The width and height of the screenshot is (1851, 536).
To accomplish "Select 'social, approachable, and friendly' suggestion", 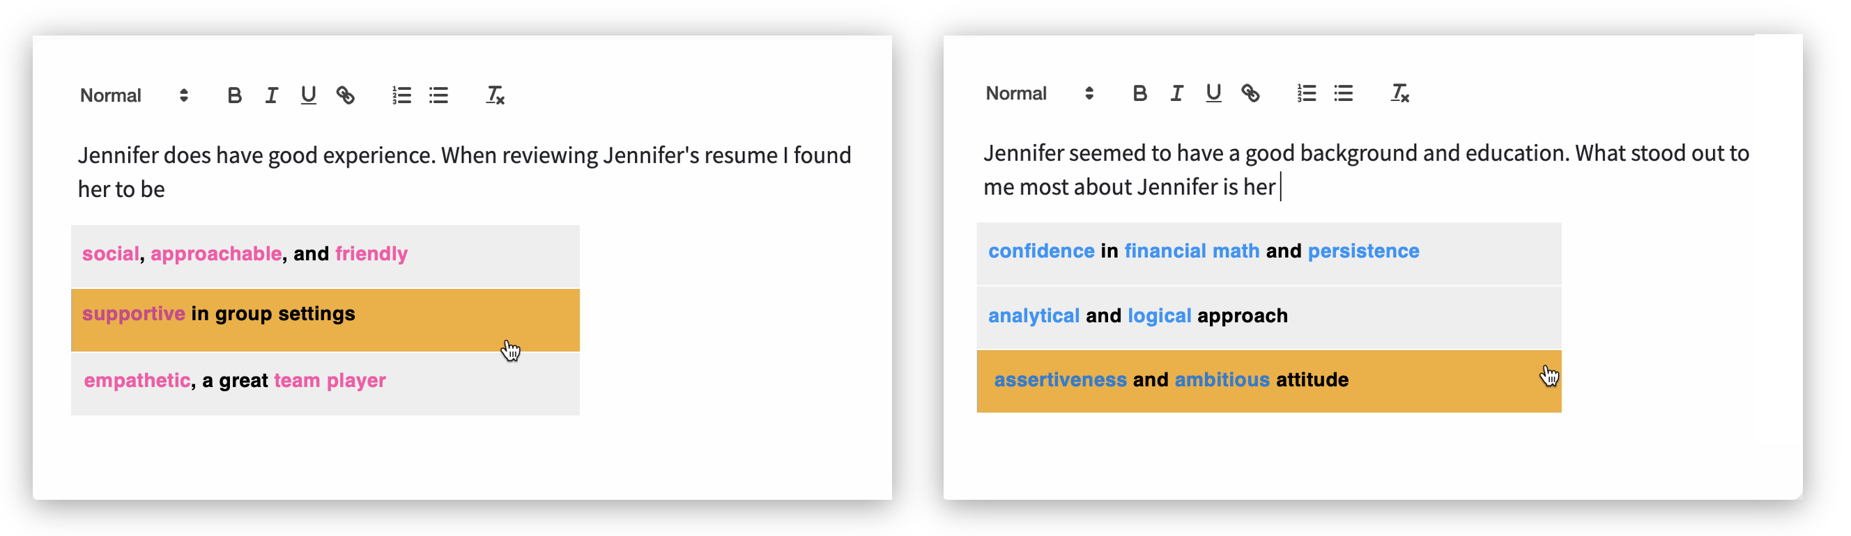I will [245, 253].
